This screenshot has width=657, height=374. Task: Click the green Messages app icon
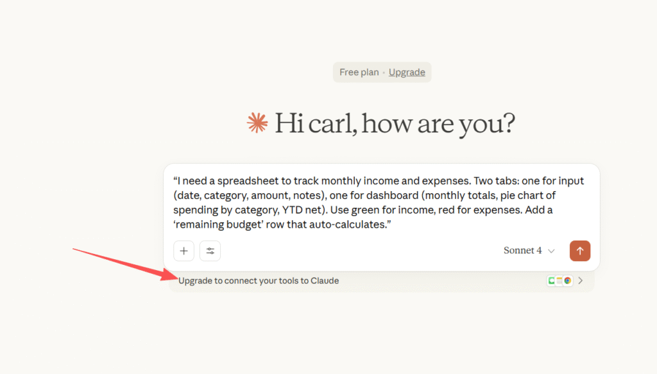coord(552,280)
